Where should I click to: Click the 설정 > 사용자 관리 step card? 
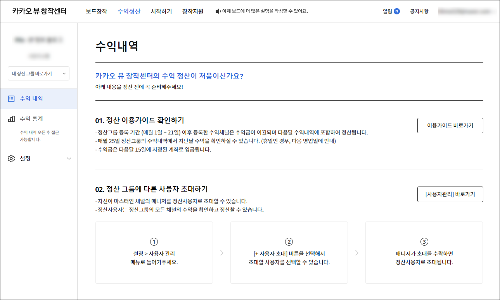[x=154, y=253]
